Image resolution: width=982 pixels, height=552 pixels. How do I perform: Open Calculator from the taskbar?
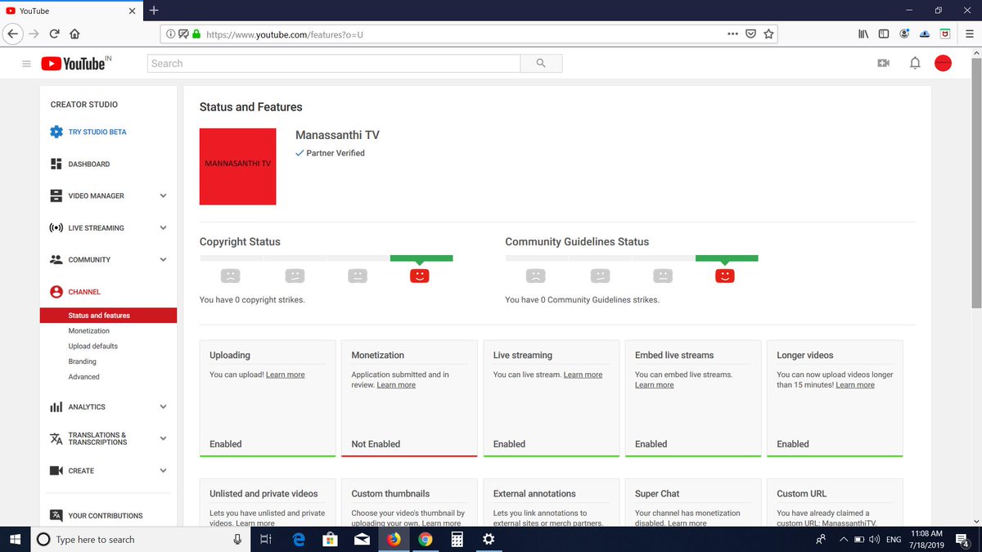coord(457,540)
